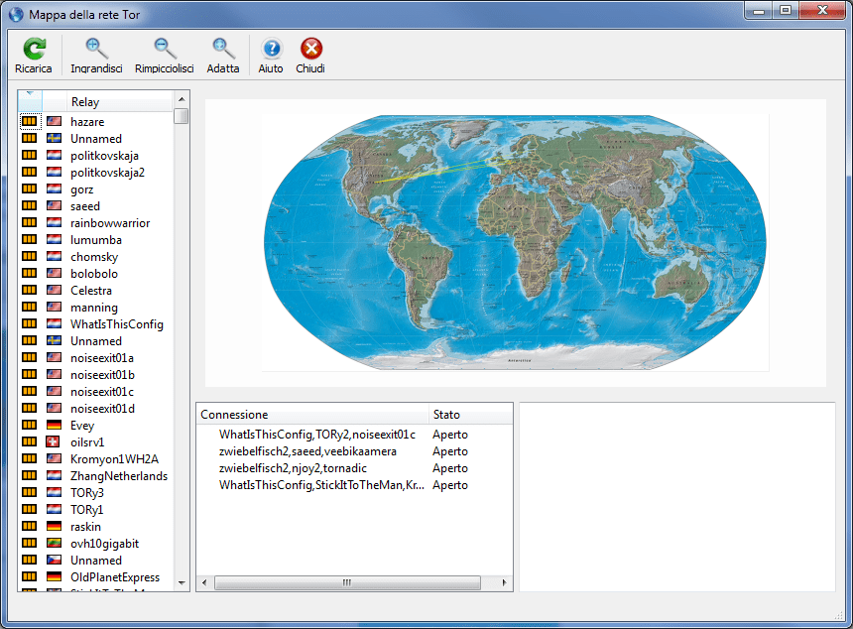The width and height of the screenshot is (853, 629).
Task: Close the map with the Chiudi icon
Action: 310,49
